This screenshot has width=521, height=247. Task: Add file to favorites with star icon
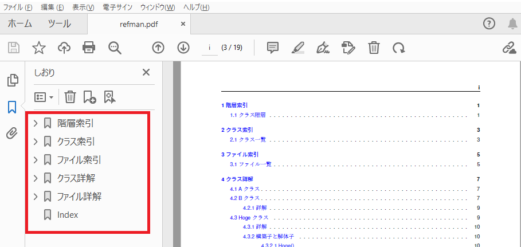click(38, 48)
